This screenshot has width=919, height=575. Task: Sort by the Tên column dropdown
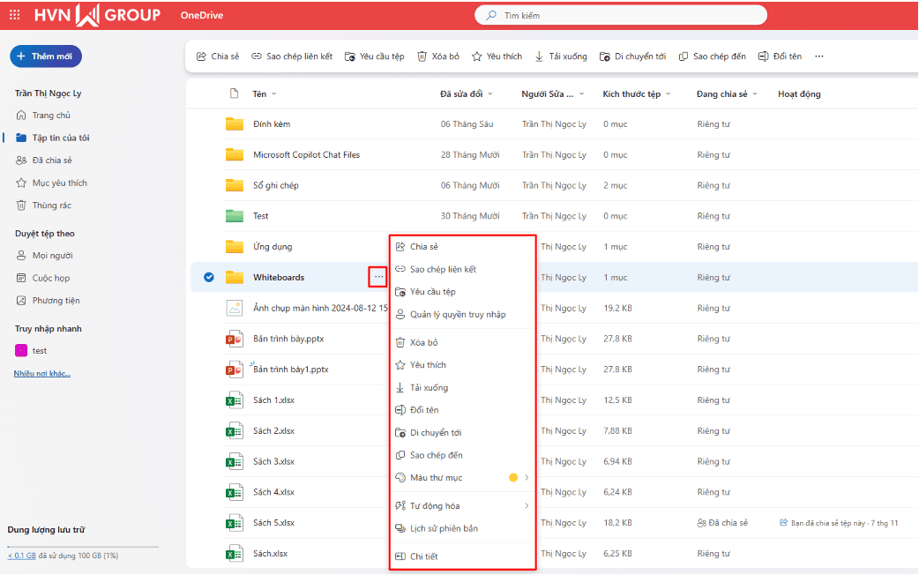click(x=265, y=93)
